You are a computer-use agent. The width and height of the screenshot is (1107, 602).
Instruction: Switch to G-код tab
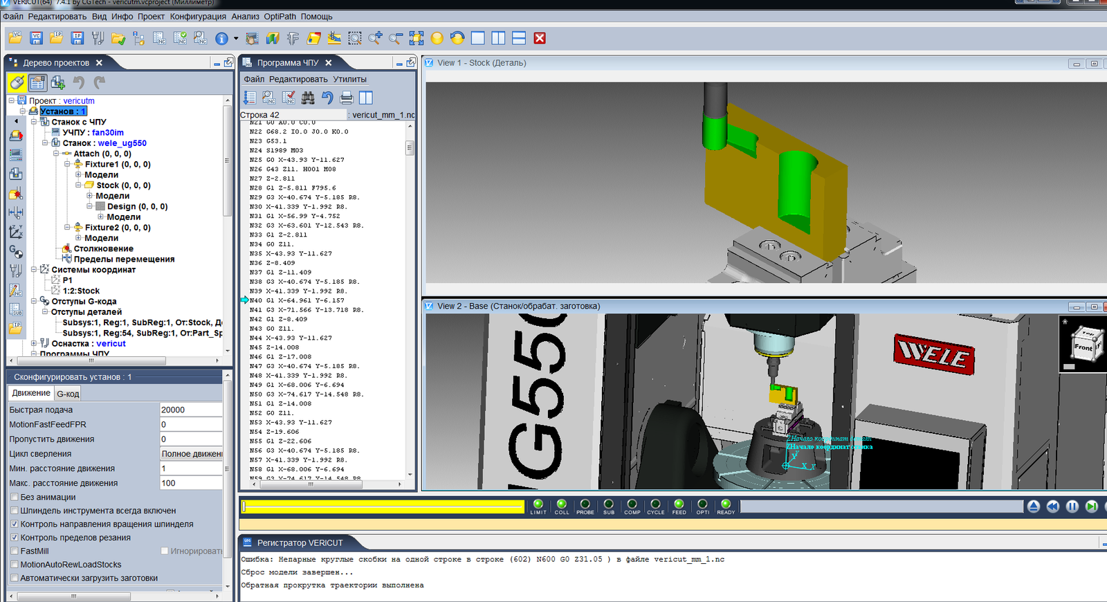tap(68, 394)
